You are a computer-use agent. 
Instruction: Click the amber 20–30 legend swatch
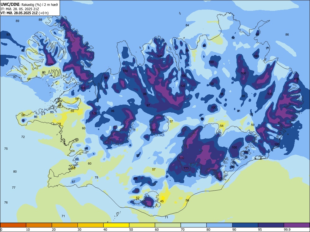point(65,225)
